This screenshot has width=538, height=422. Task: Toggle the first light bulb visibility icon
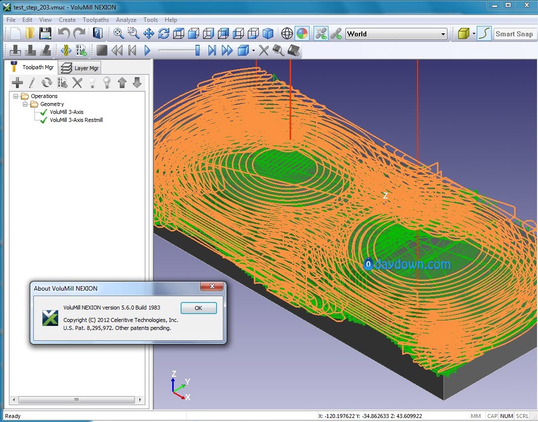(x=92, y=83)
